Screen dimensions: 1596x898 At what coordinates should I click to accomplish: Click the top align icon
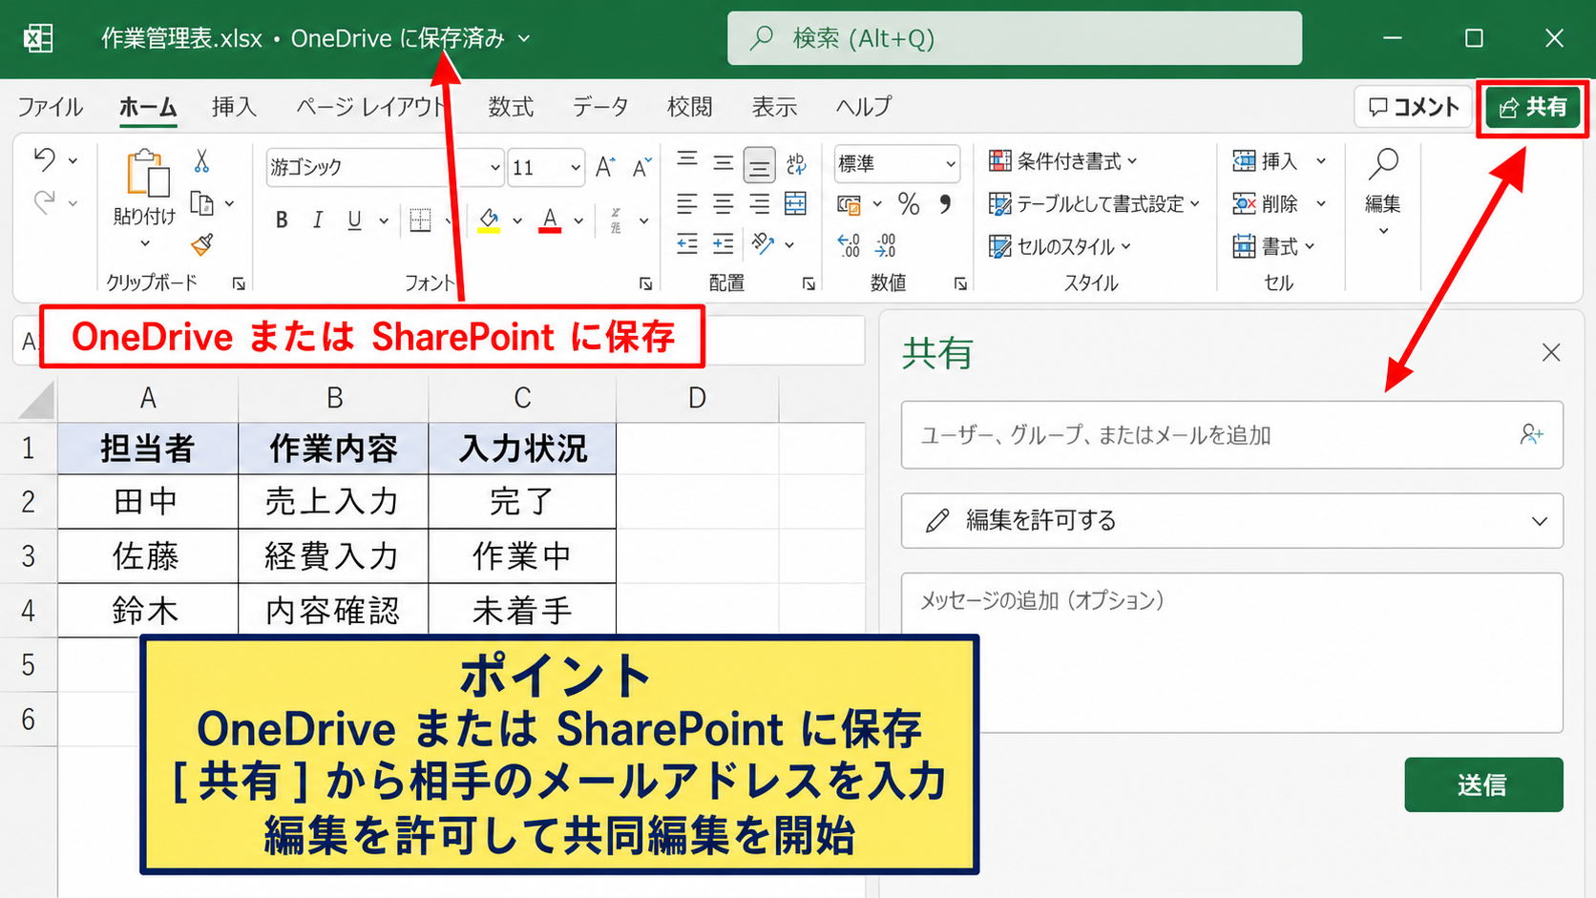(x=687, y=161)
